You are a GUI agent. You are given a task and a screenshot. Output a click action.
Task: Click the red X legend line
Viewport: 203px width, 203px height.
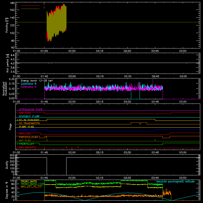point(30,5)
